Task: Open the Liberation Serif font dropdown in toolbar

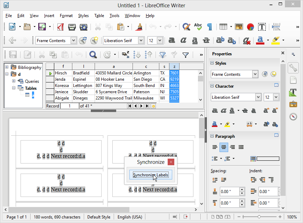Action: tap(141, 41)
